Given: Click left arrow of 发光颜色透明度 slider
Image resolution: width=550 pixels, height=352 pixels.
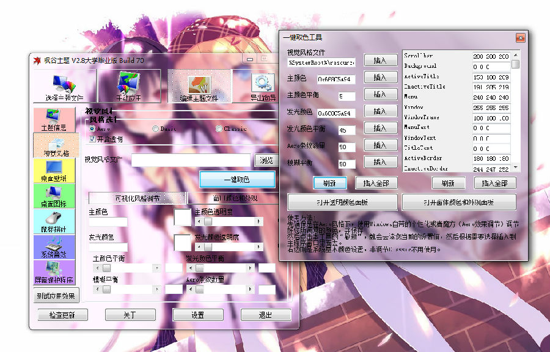Looking at the screenshot, I should click(x=199, y=247).
